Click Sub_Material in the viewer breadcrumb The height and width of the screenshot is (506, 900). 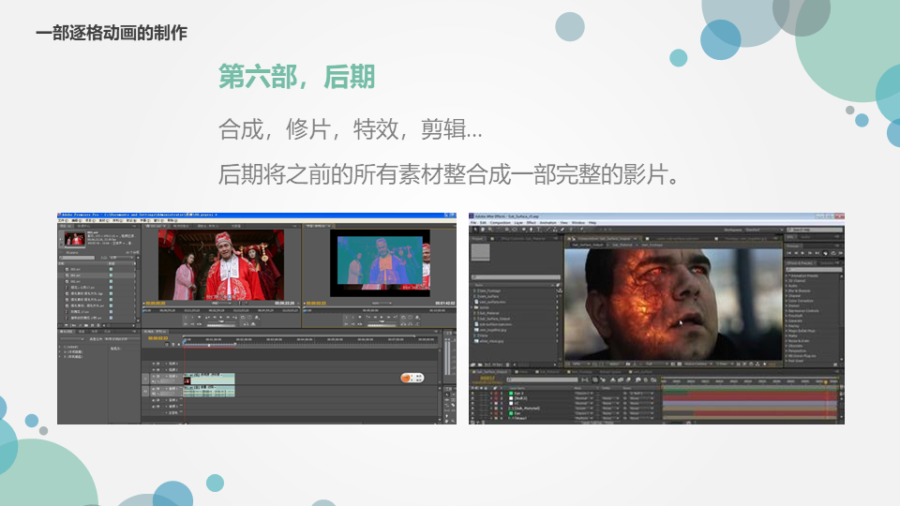622,245
